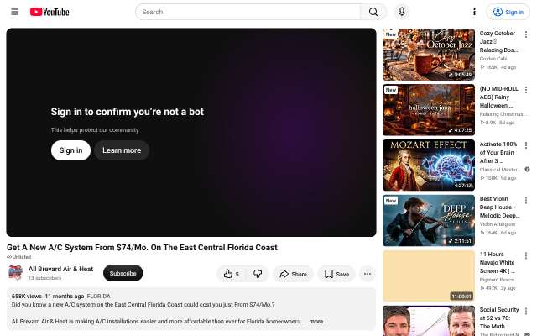Click '658K views 11 months ago' text
This screenshot has width=537, height=336.
(x=48, y=296)
